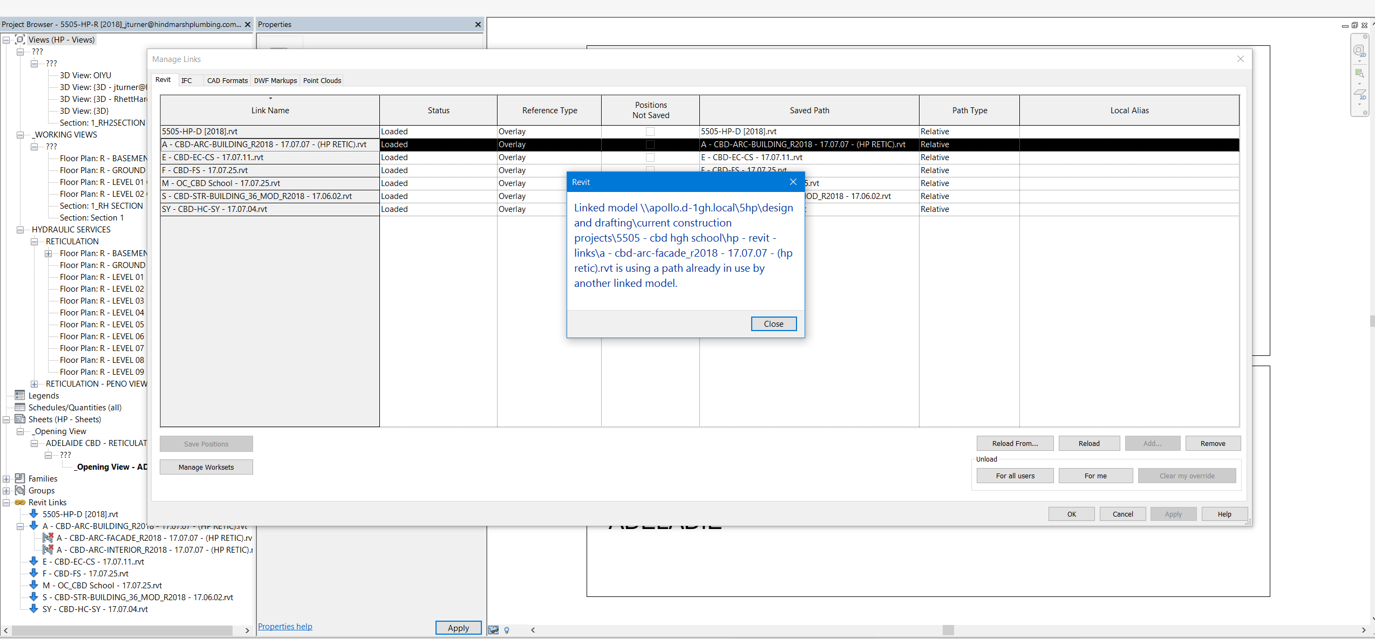The image size is (1375, 639).
Task: Click the Remove link button
Action: point(1214,444)
